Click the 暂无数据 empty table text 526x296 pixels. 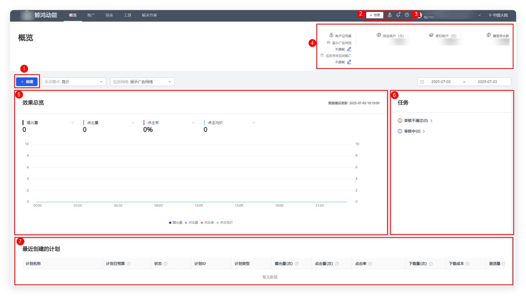point(270,277)
